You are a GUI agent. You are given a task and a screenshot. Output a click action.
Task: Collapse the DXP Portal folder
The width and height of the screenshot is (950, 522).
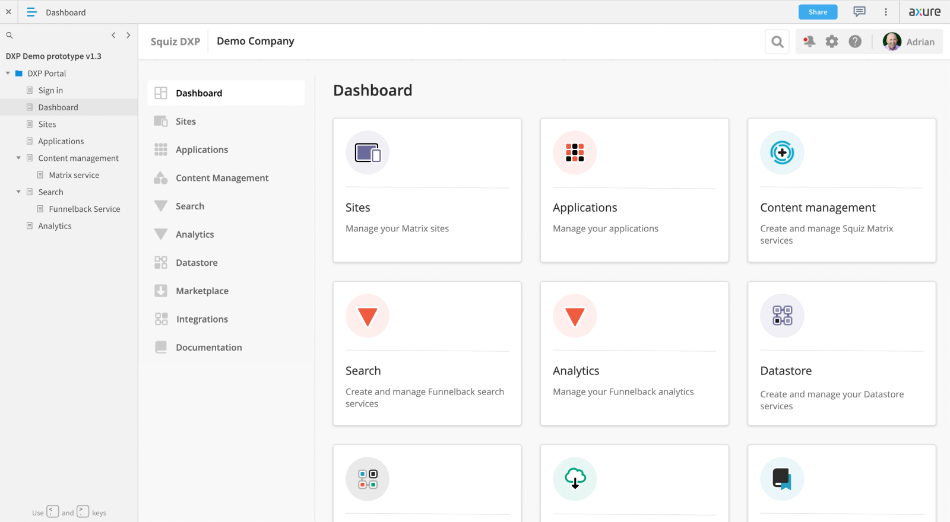[x=8, y=74]
